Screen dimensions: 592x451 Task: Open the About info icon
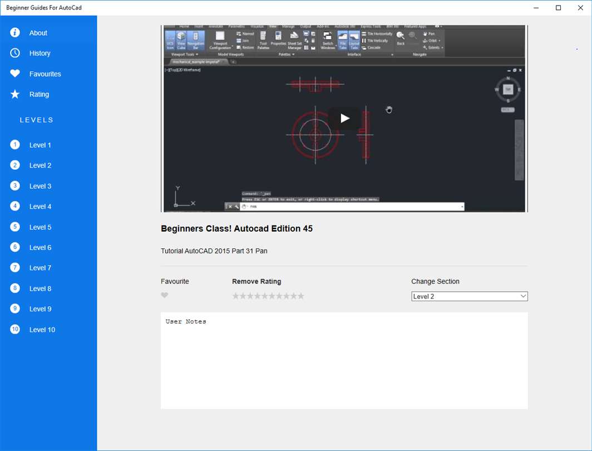point(14,32)
